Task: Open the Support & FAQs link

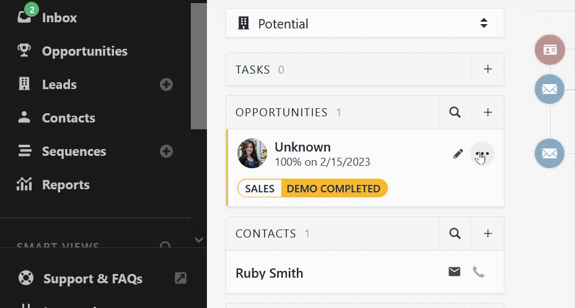Action: point(93,279)
